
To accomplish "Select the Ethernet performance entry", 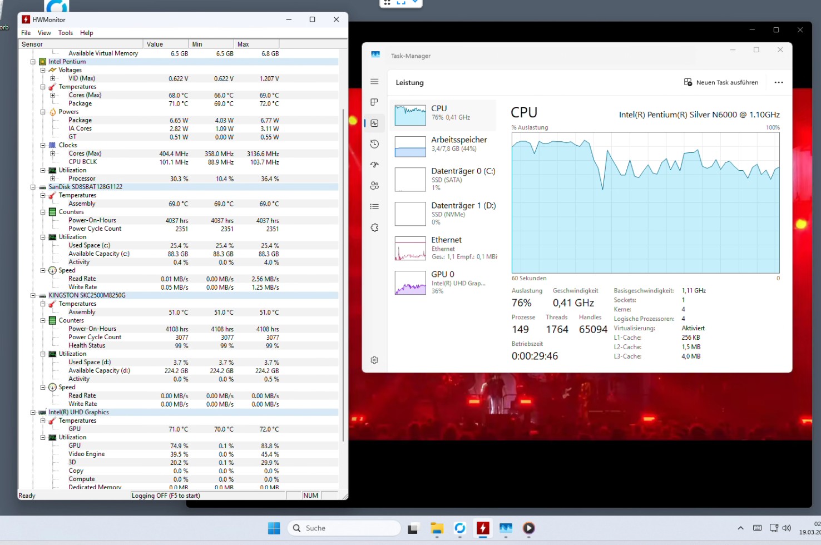I will 444,248.
